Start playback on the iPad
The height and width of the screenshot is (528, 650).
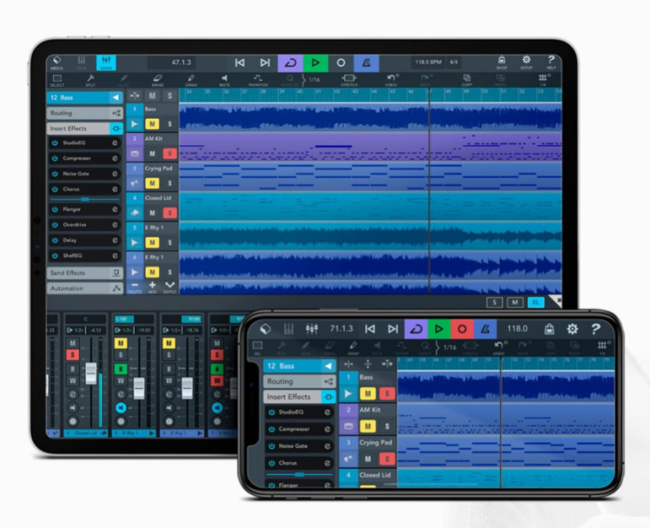coord(316,63)
